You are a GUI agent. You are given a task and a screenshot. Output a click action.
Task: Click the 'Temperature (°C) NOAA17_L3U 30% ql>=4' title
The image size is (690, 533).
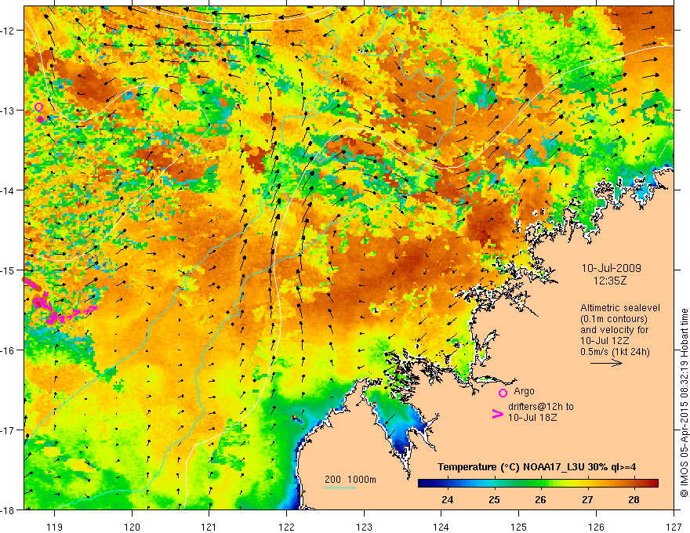tap(536, 467)
